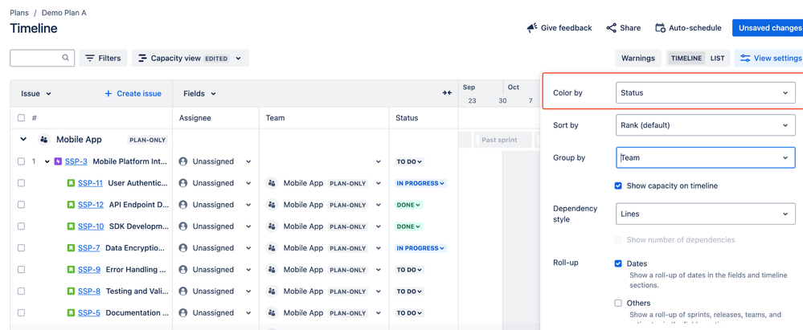Open SSP-11 issue link

click(x=90, y=183)
